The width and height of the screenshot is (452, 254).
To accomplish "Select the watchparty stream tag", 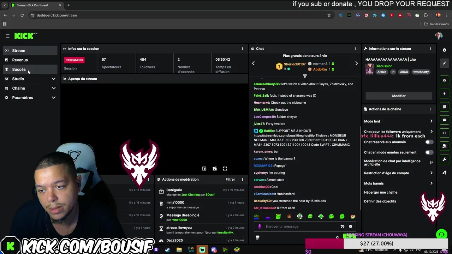I will pyautogui.click(x=421, y=72).
